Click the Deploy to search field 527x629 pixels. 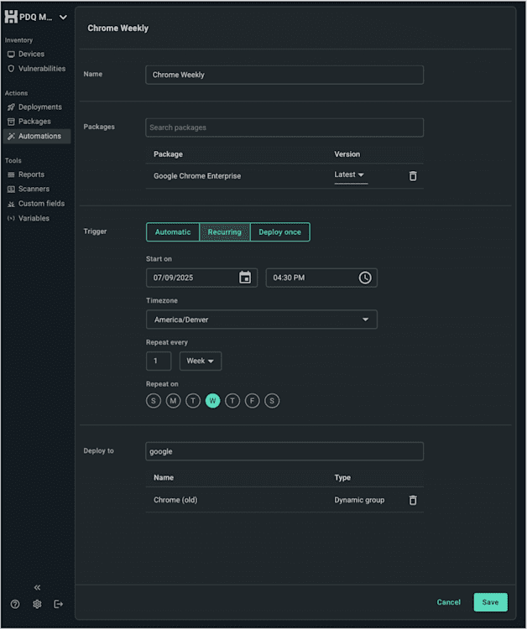[284, 452]
